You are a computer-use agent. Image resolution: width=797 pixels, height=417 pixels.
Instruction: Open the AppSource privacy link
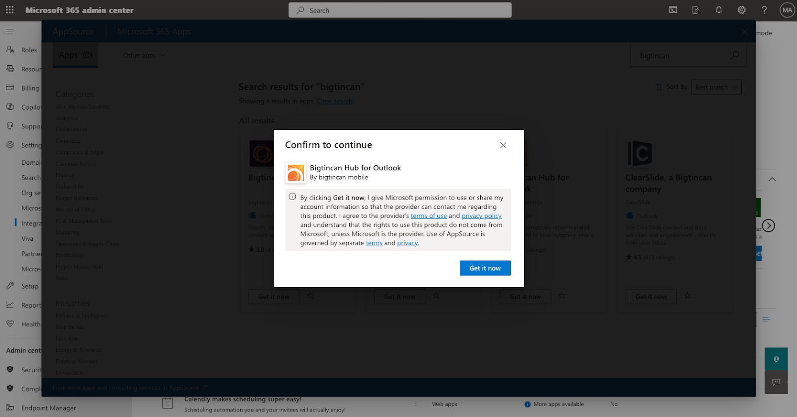click(x=407, y=243)
